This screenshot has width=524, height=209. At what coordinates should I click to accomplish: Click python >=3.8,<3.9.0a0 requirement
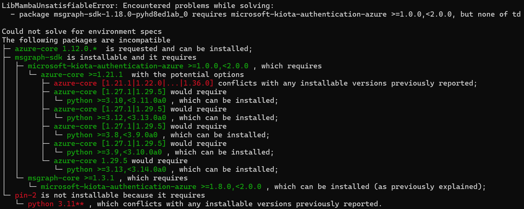pyautogui.click(x=112, y=135)
